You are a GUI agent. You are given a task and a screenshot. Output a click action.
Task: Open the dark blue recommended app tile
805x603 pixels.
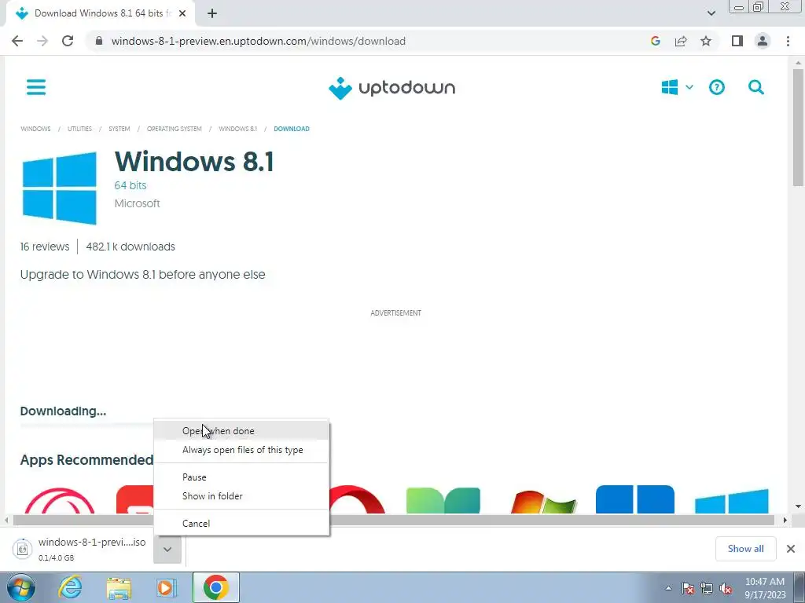[635, 499]
